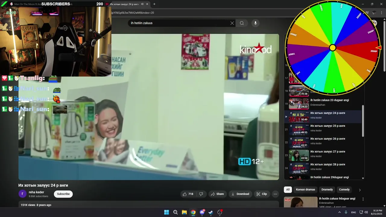Open File Explorer from the taskbar

click(x=184, y=212)
